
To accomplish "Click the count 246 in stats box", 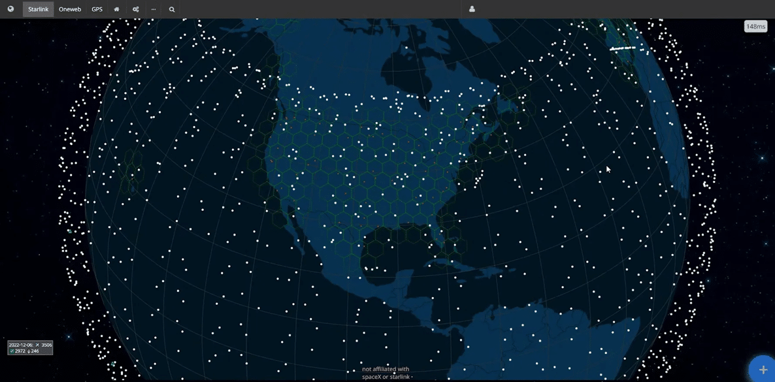I will coord(35,351).
